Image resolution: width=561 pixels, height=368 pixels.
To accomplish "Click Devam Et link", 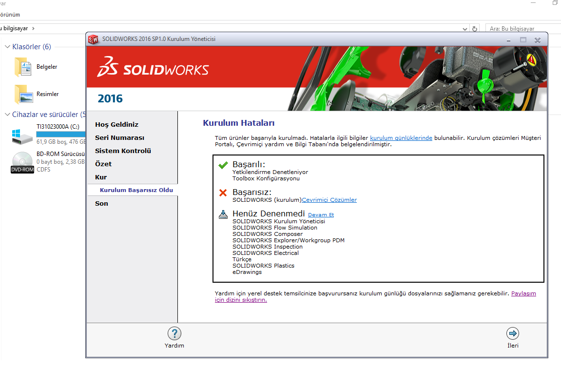I will pos(321,214).
